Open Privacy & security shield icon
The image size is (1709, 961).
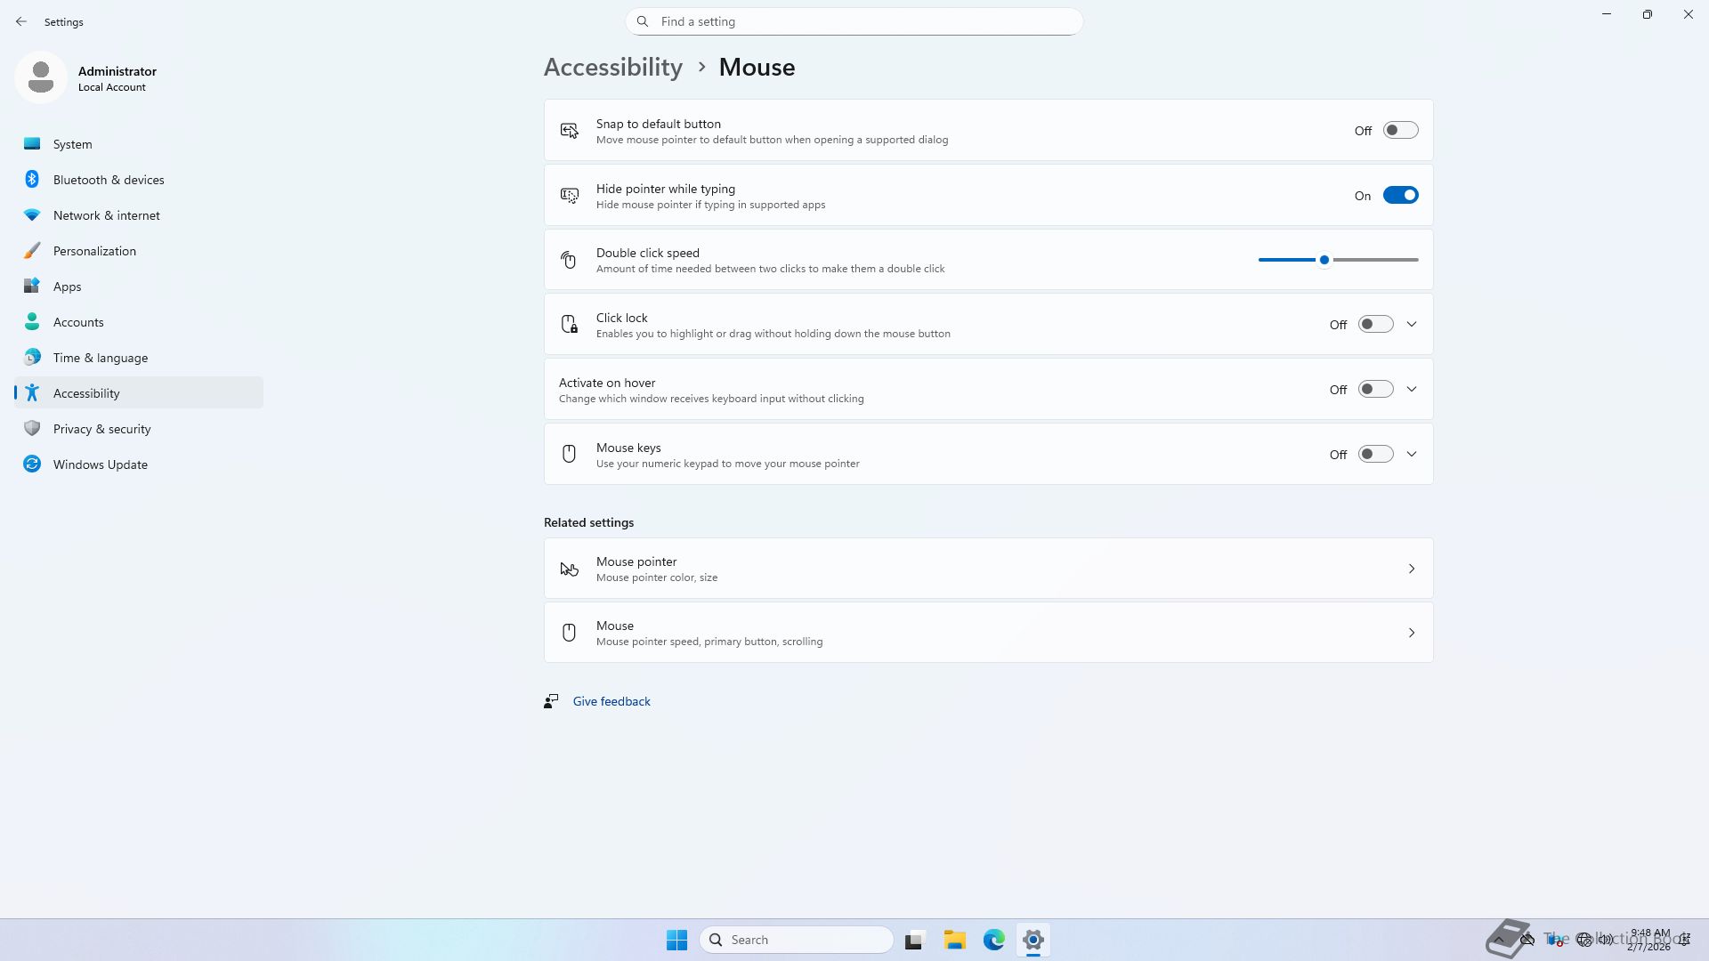click(32, 429)
